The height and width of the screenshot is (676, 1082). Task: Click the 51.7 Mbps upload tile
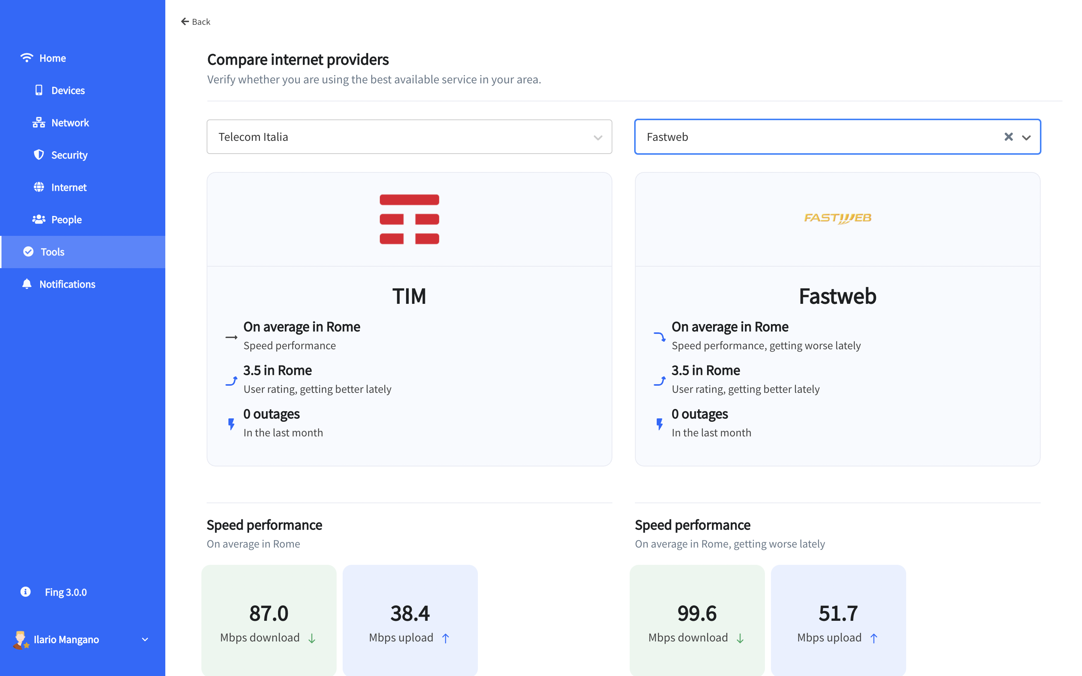pos(838,620)
